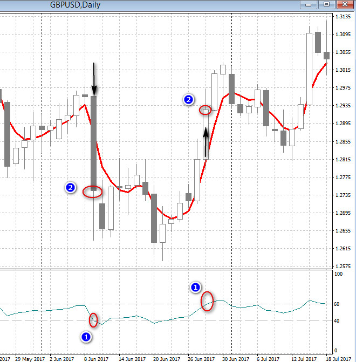Click the indicator level 40 label

tap(337, 321)
